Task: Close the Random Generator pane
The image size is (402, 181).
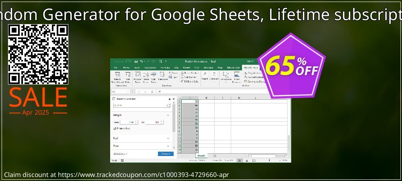Action: (170, 99)
